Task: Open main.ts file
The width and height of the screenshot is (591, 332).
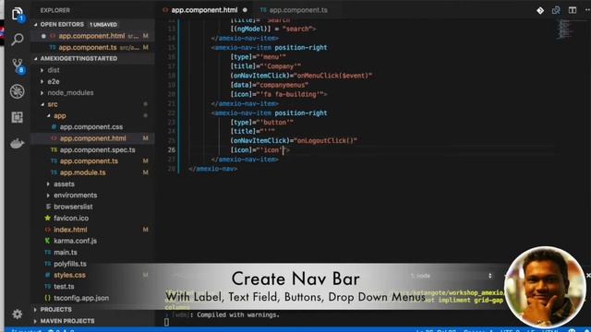Action: [66, 252]
